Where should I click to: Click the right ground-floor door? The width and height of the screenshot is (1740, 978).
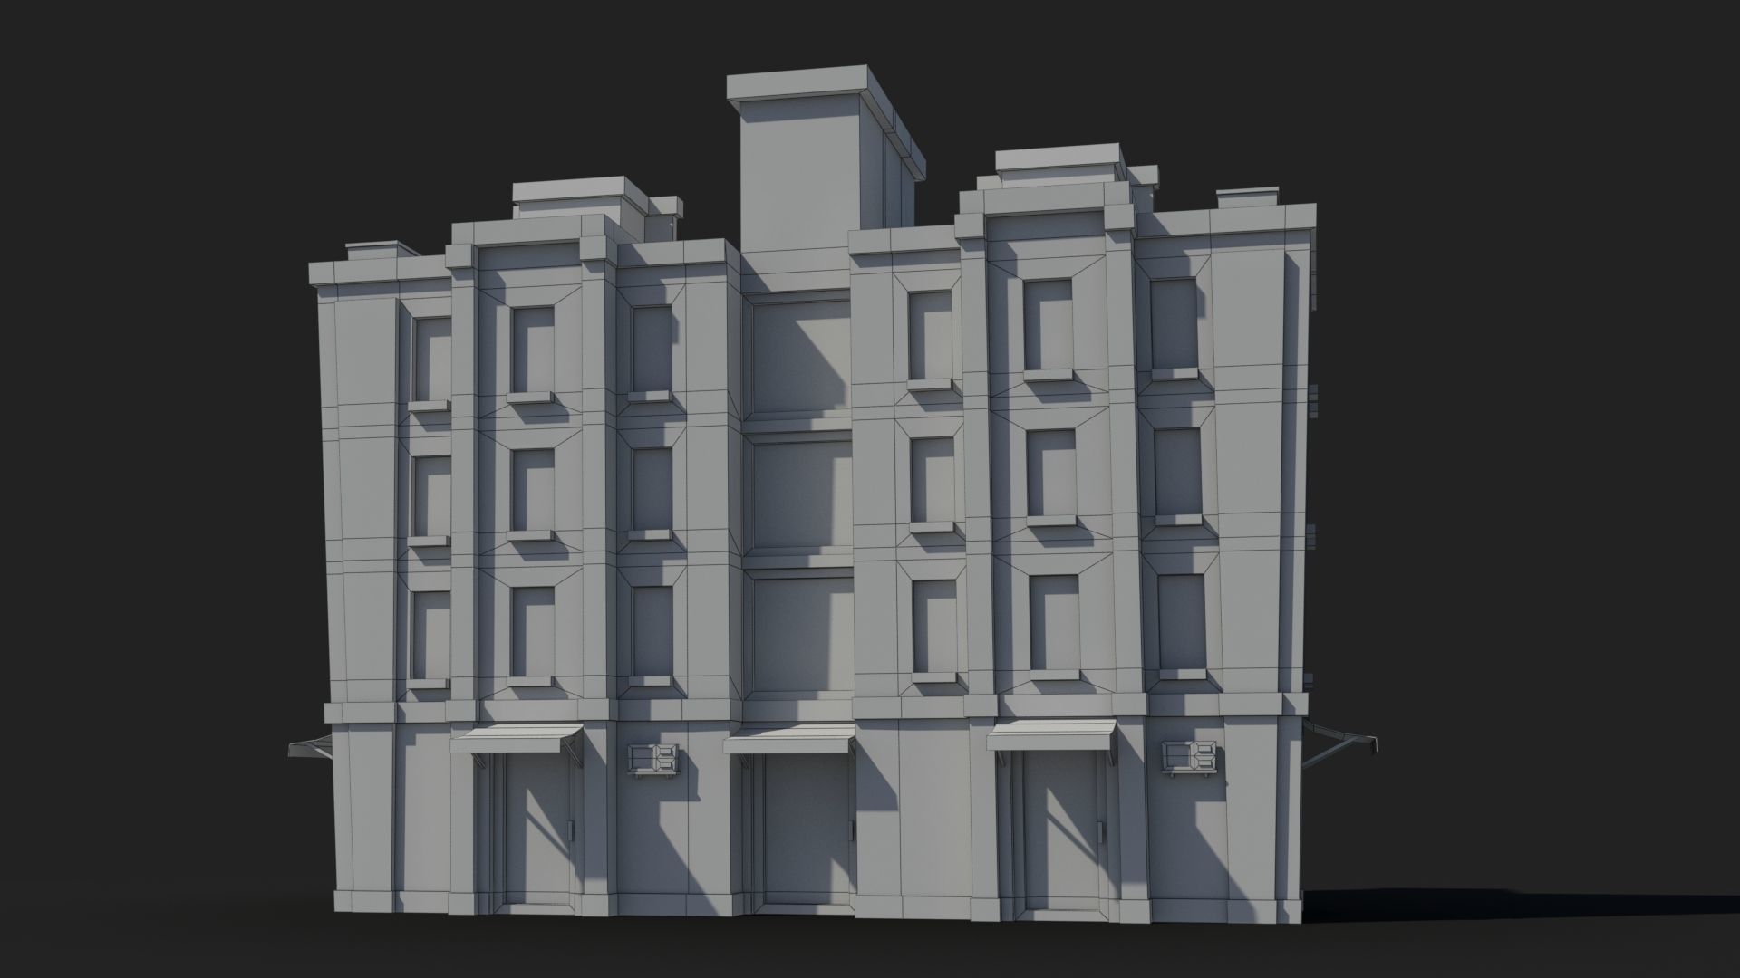click(x=1063, y=830)
